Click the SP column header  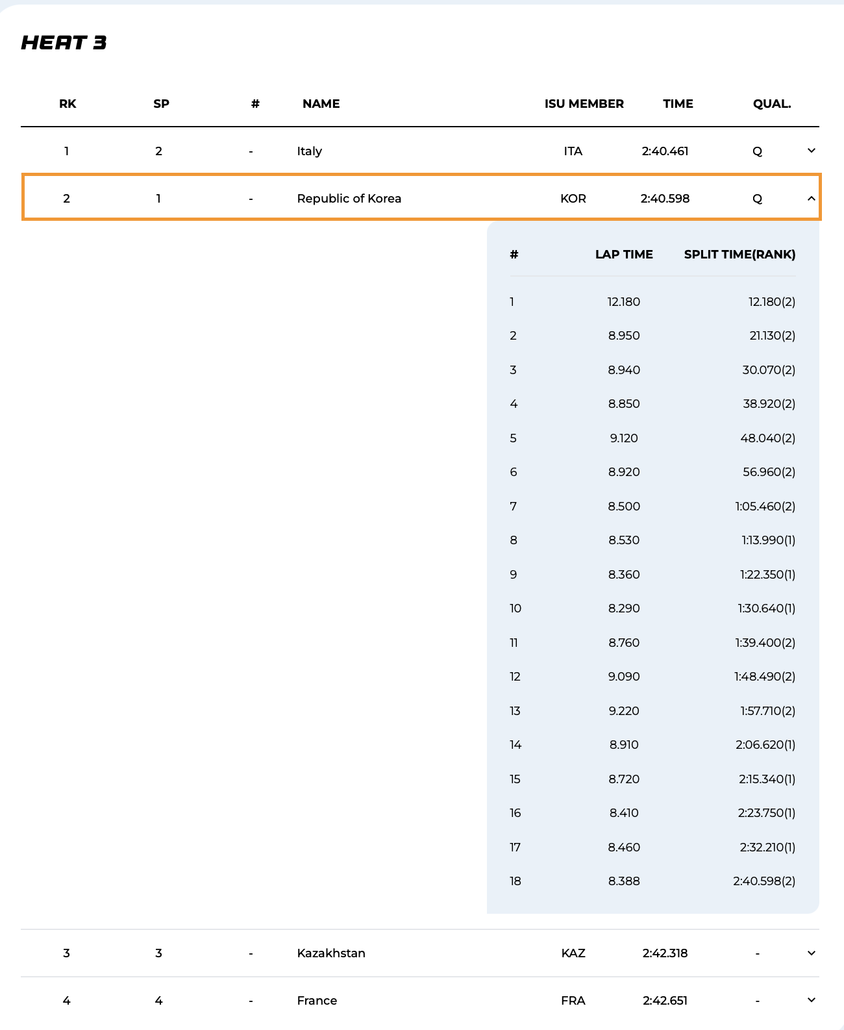[161, 104]
